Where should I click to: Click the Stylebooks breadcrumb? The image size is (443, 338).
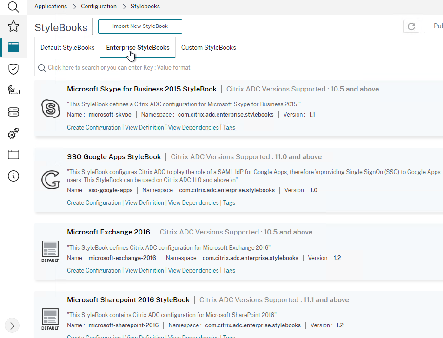[145, 6]
